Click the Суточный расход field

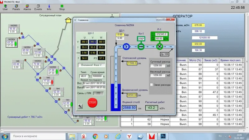coord(157,65)
